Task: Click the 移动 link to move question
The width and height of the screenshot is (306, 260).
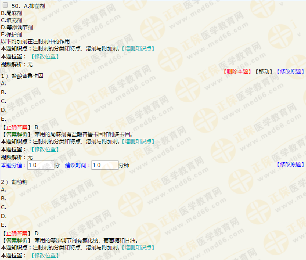Action: (x=264, y=71)
